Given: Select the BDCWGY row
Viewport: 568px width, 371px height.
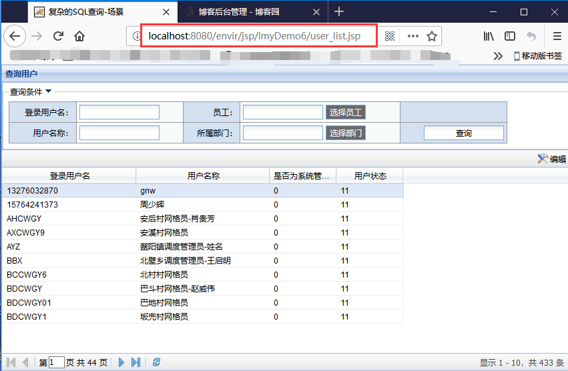Looking at the screenshot, I should [203, 289].
